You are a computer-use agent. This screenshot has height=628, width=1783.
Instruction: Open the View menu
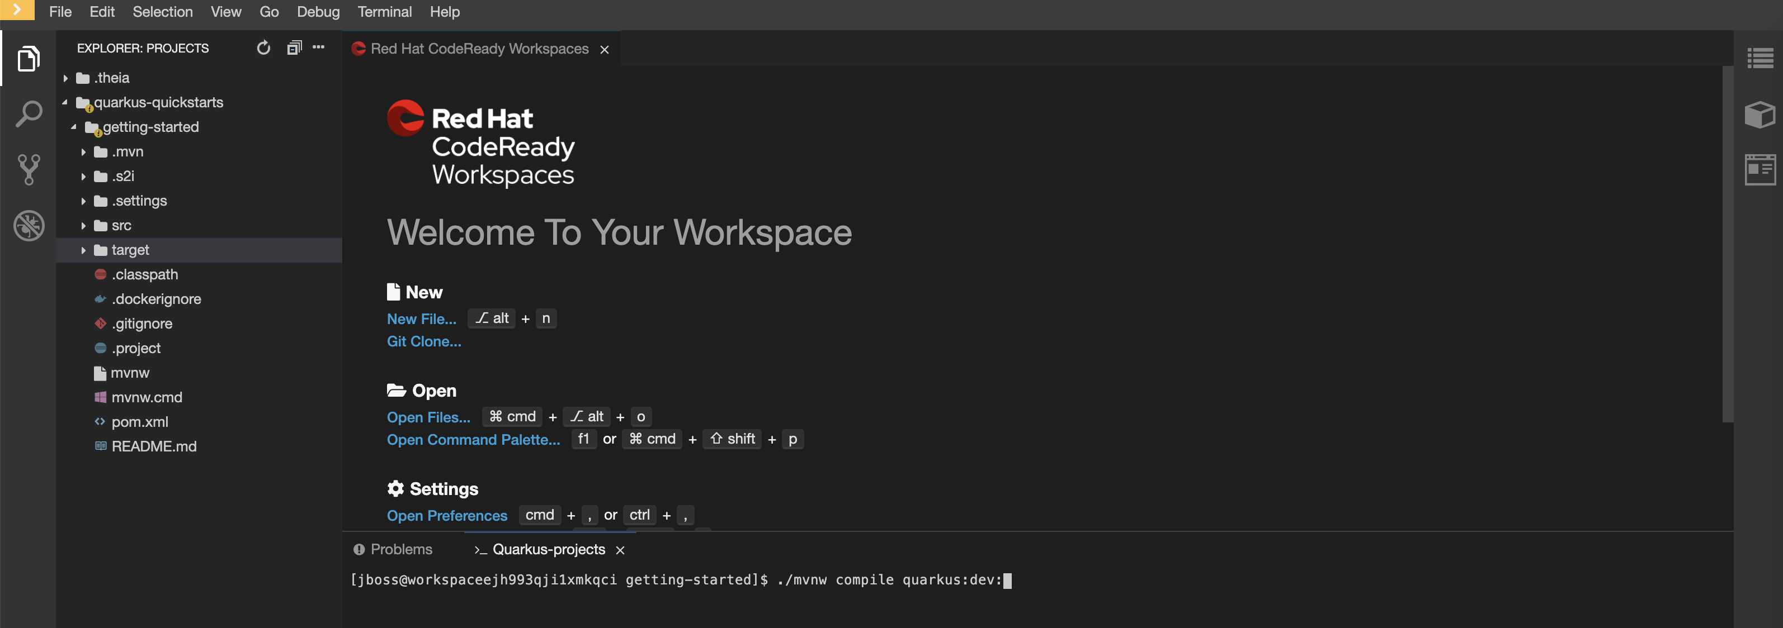point(225,12)
